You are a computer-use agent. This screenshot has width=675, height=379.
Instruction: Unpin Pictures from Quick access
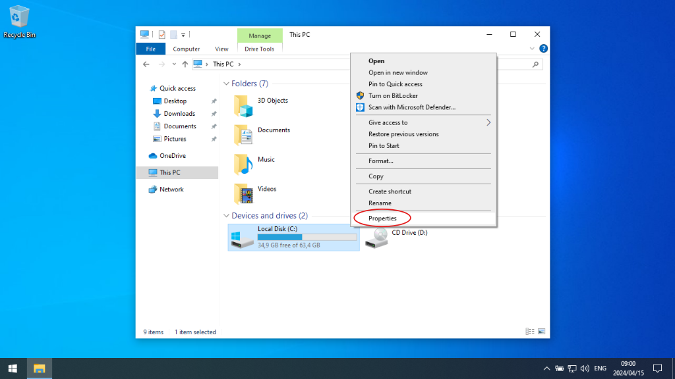[x=214, y=138]
